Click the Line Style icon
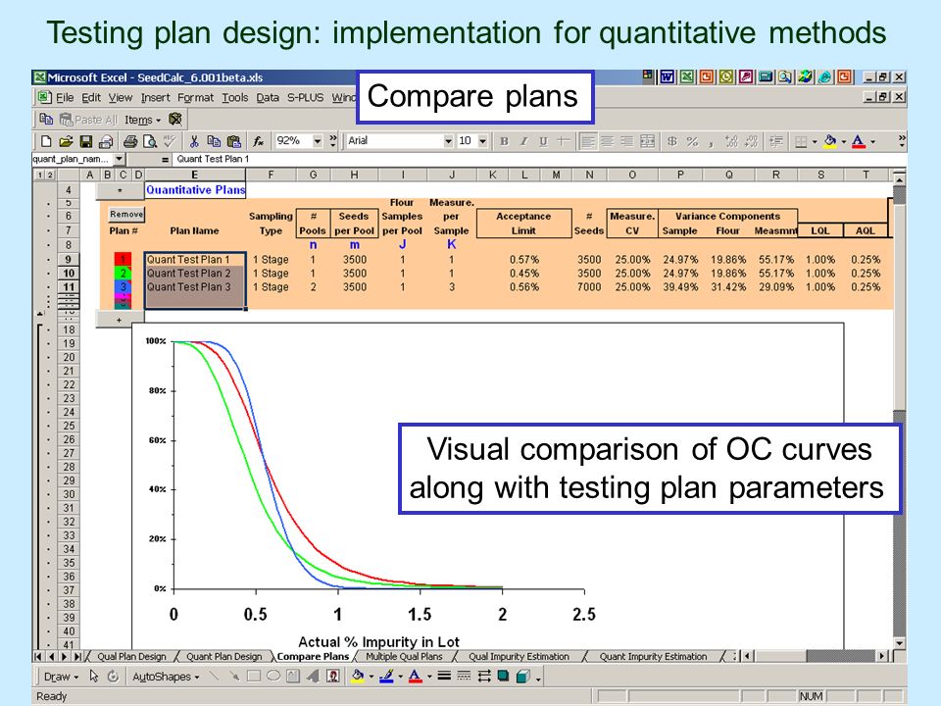The width and height of the screenshot is (941, 706). tap(444, 677)
